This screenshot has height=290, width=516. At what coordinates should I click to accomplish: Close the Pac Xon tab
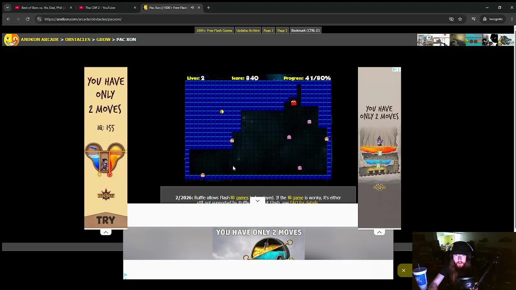pos(199,8)
